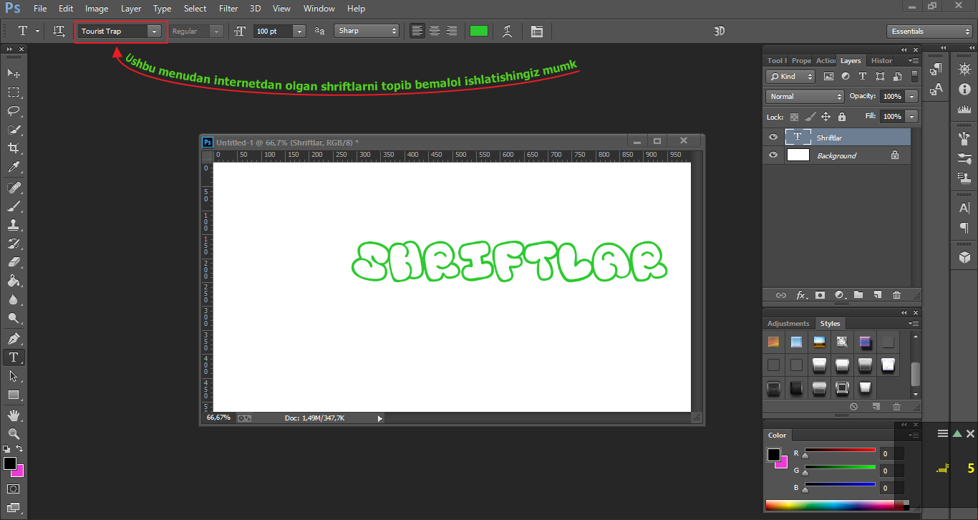This screenshot has height=520, width=978.
Task: Delete layer with the trash button
Action: pos(896,295)
